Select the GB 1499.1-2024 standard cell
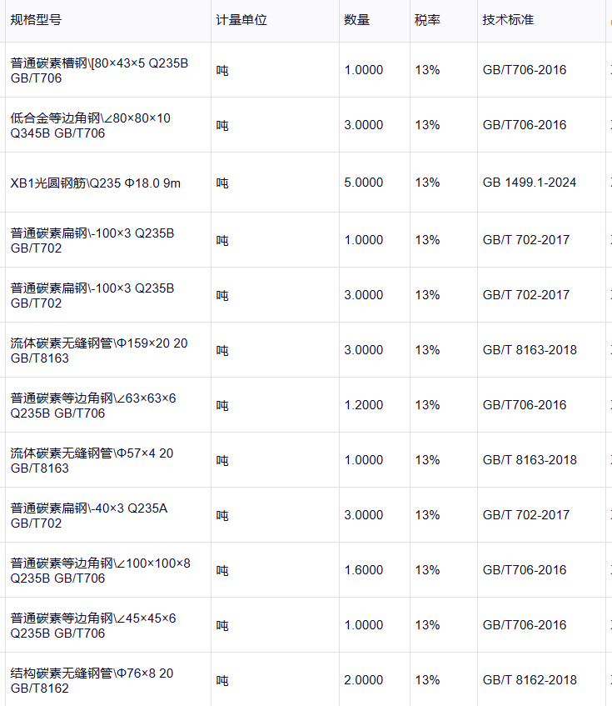The height and width of the screenshot is (706, 612). coord(530,183)
